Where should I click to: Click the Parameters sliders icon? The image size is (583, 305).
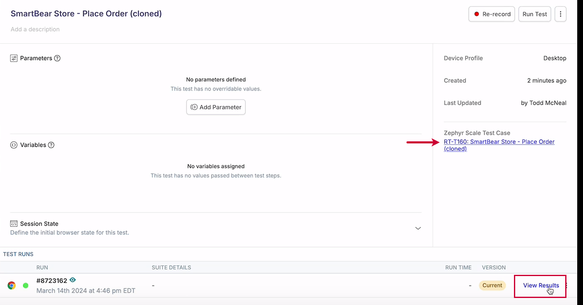14,58
